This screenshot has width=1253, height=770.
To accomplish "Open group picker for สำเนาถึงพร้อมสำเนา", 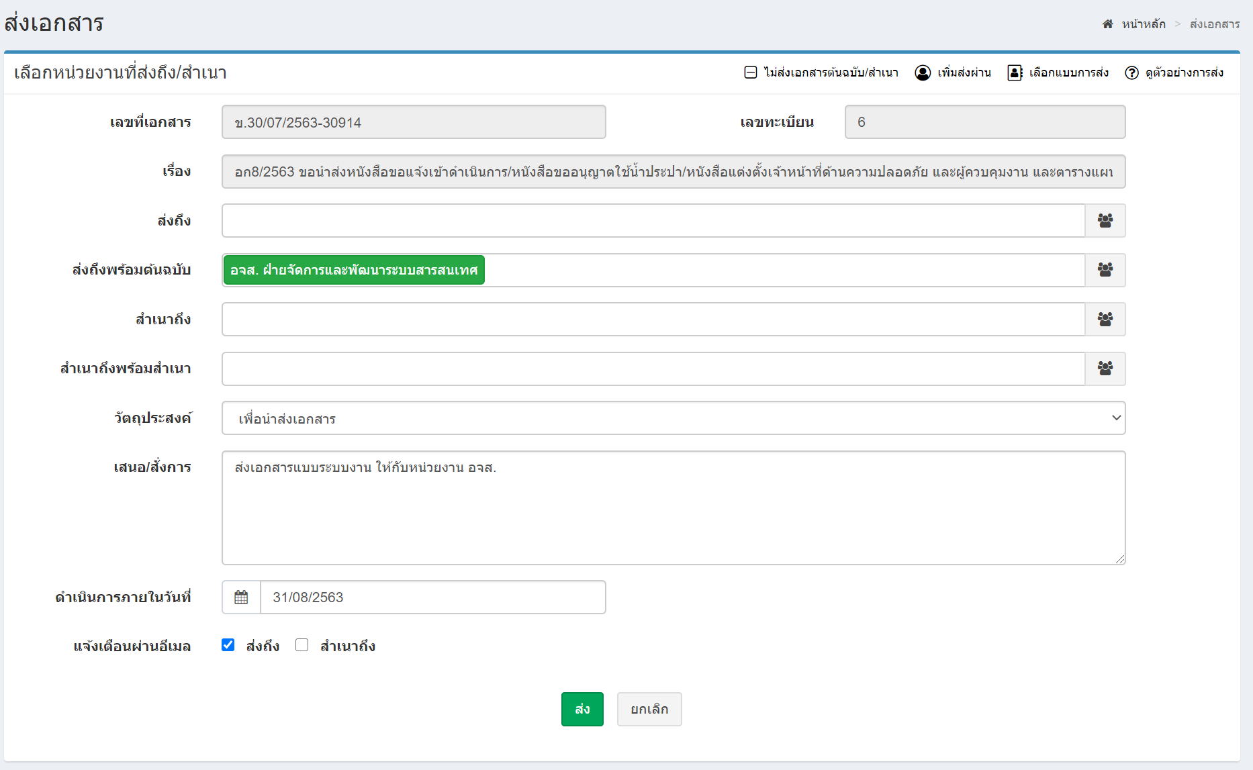I will 1105,369.
